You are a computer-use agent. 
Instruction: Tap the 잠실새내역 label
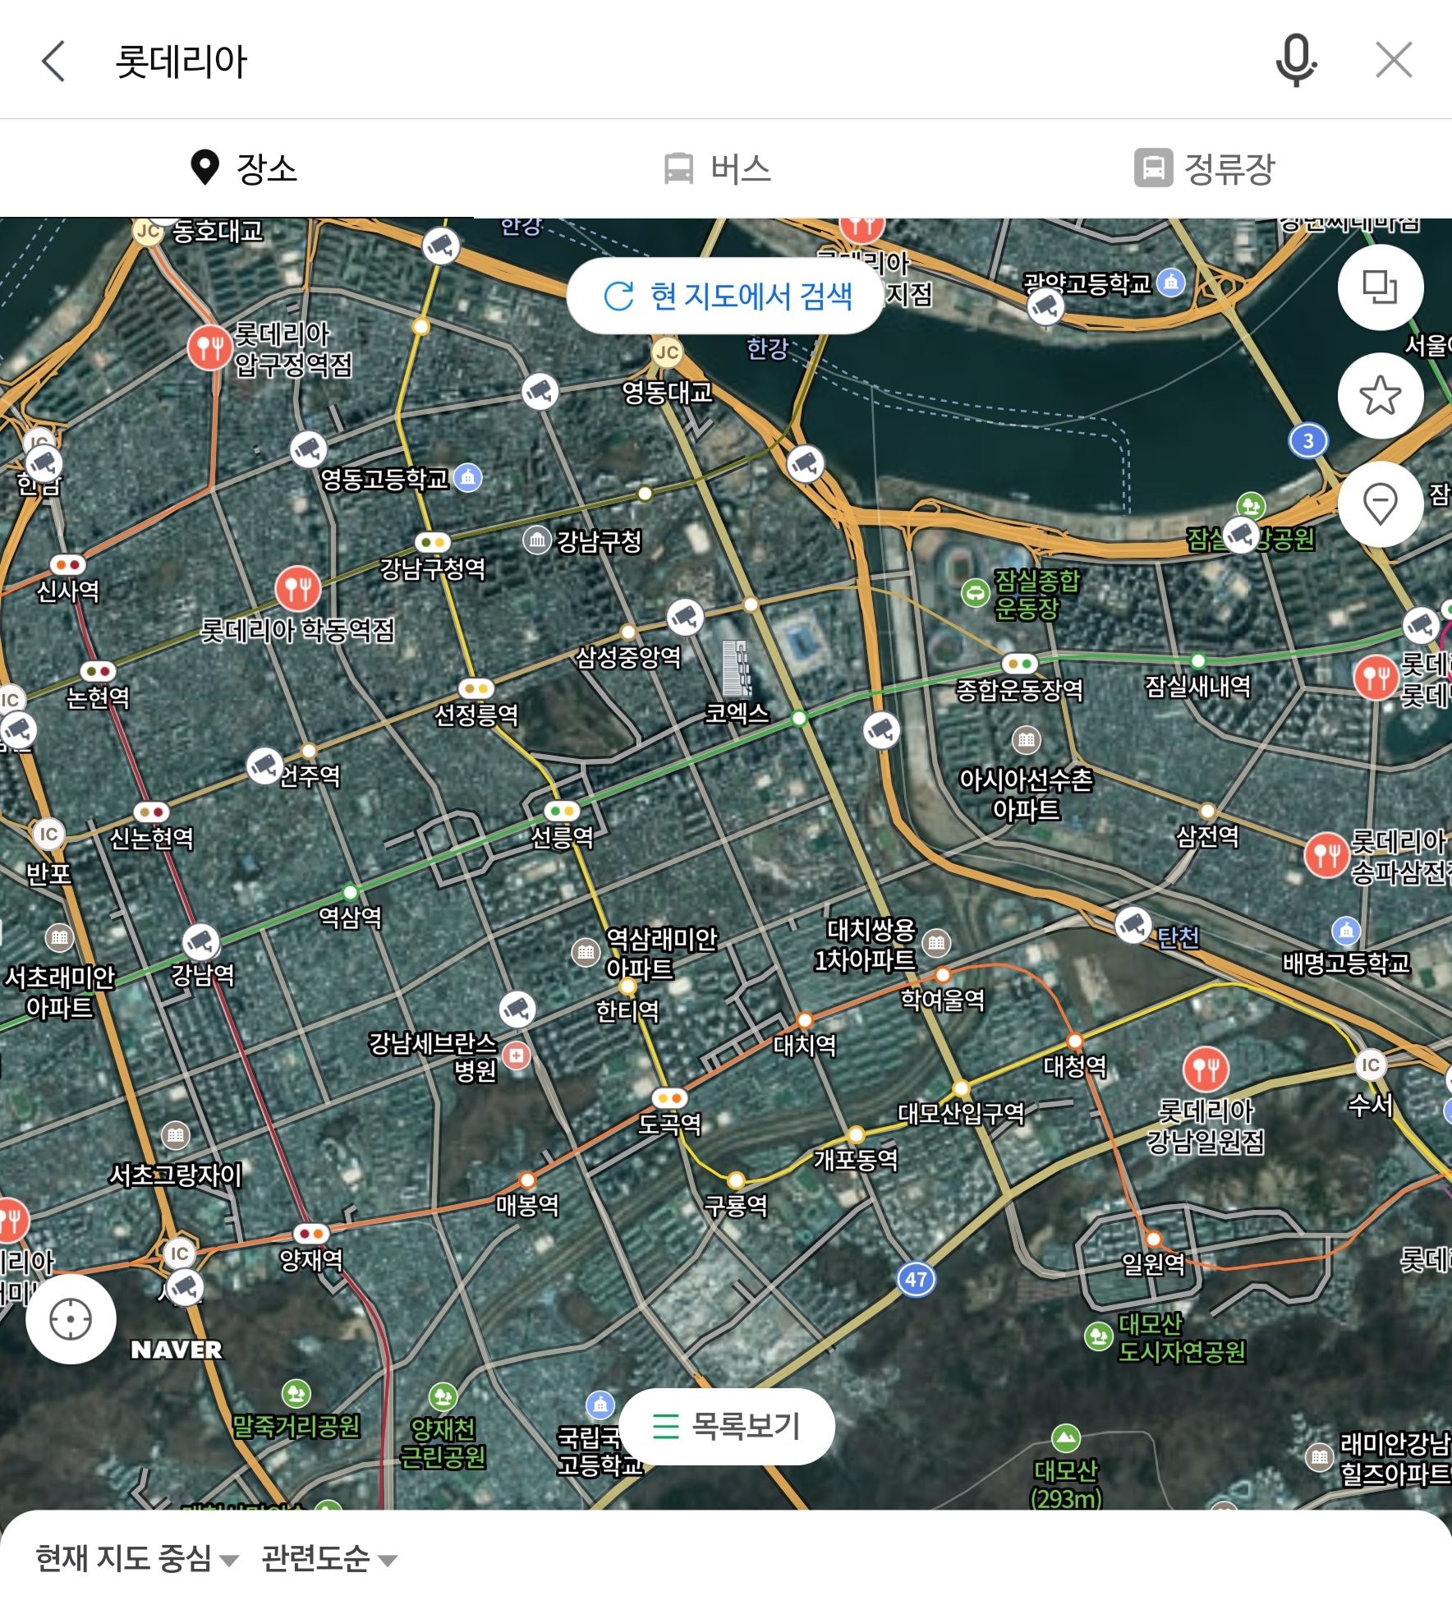click(x=1198, y=685)
